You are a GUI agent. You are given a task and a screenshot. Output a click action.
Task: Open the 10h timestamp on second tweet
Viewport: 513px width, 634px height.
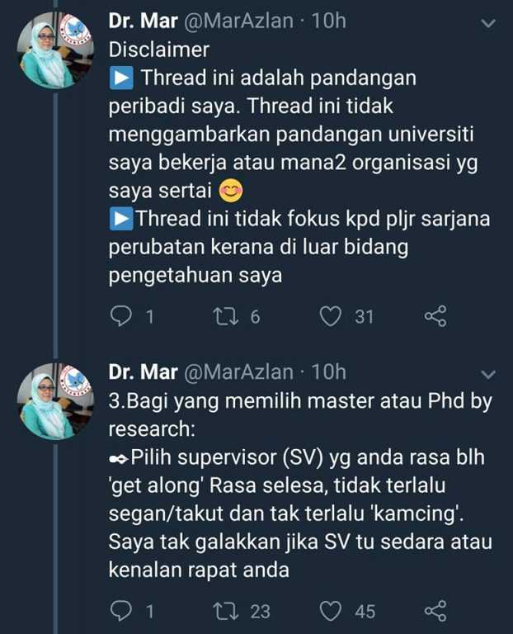pos(329,372)
